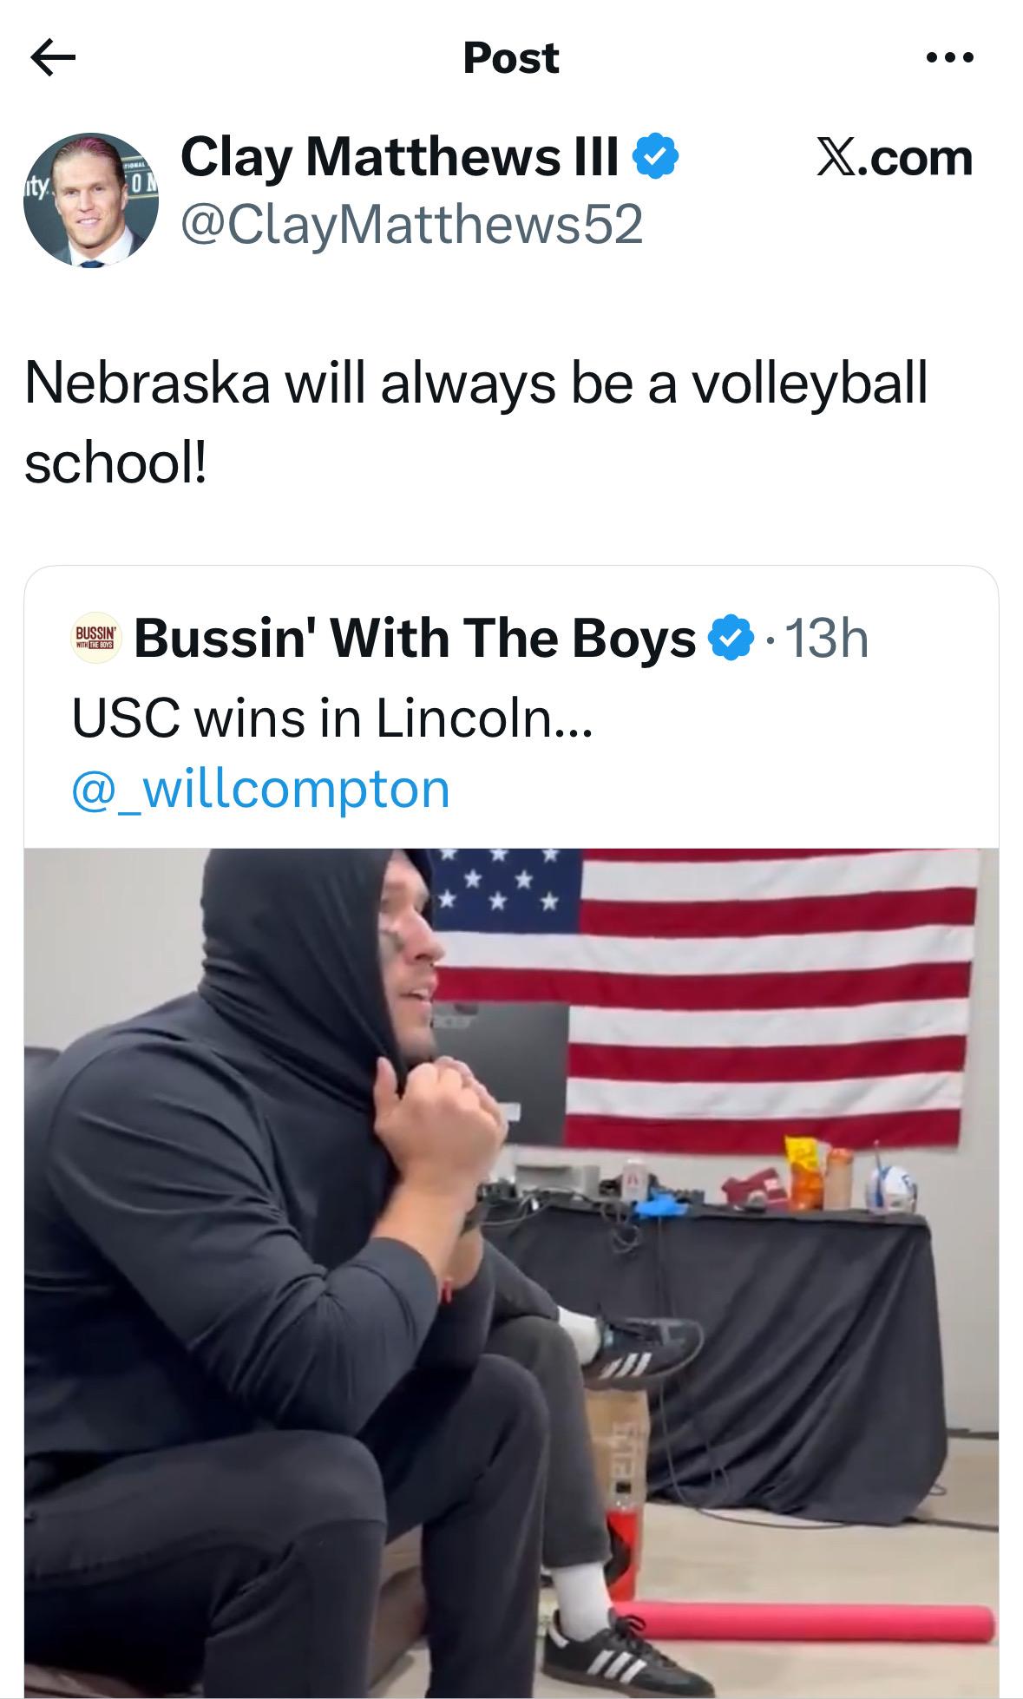Click the American flag in the video

coord(764,989)
